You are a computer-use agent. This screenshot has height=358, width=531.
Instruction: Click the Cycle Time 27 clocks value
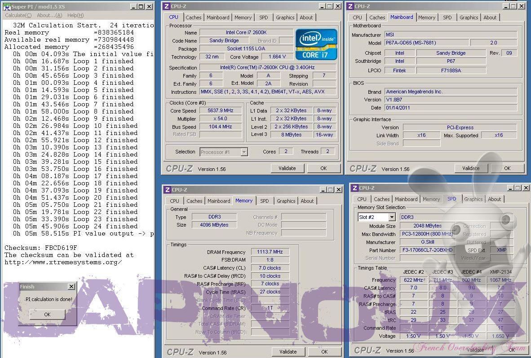270,292
